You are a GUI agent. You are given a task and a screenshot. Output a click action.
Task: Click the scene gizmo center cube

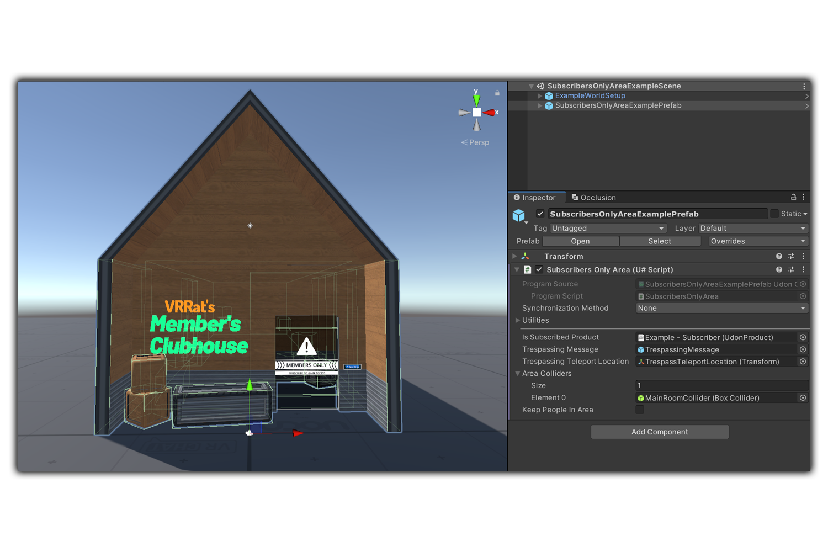pos(476,113)
